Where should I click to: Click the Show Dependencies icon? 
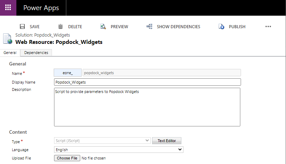tap(149, 26)
